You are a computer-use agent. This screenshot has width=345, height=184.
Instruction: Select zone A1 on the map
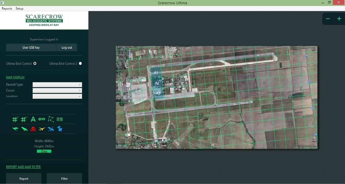(x=156, y=72)
